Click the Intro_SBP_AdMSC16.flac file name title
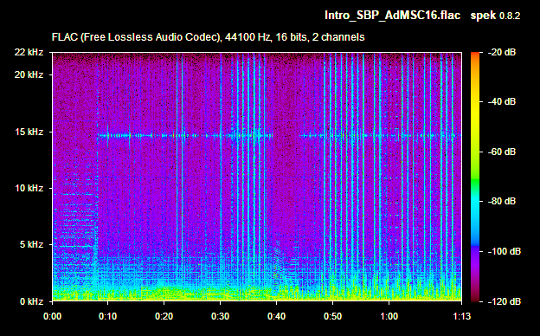Image resolution: width=540 pixels, height=336 pixels. click(x=392, y=16)
